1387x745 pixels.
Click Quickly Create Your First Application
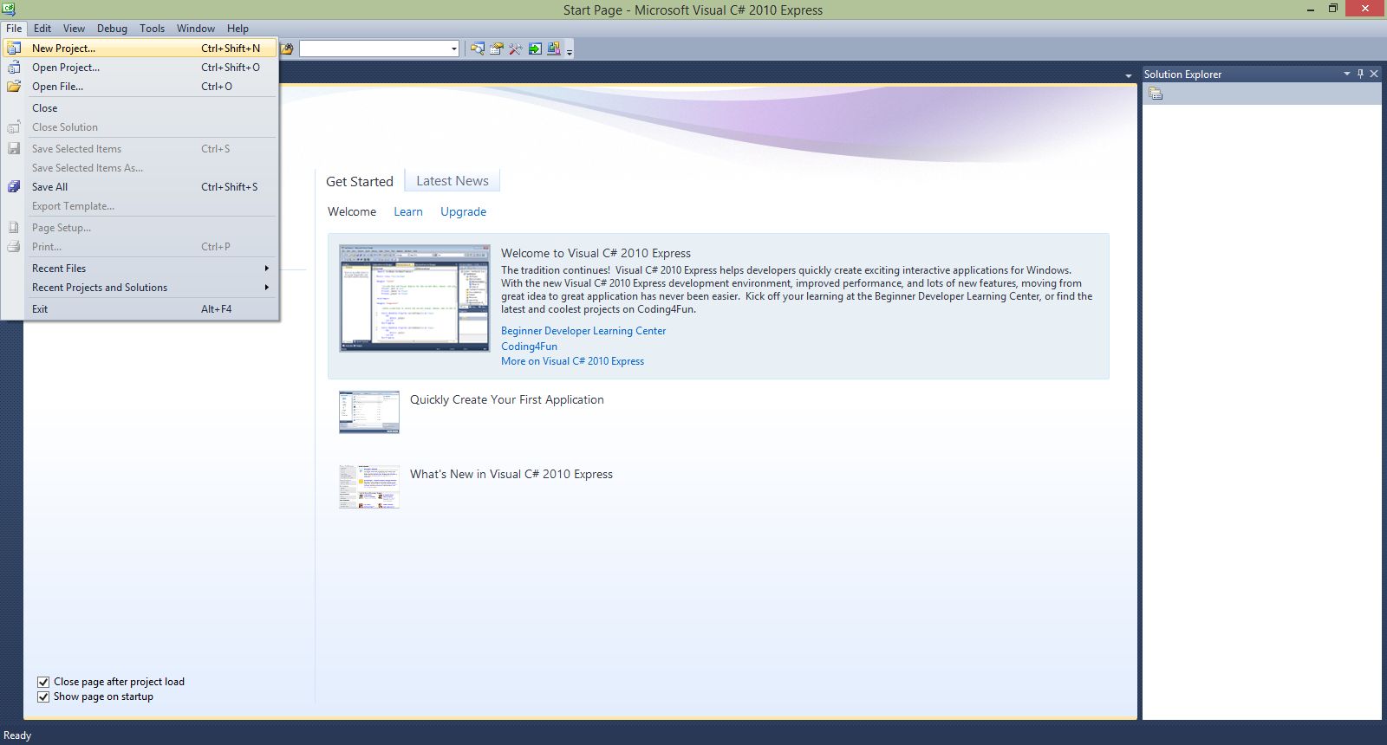(507, 399)
